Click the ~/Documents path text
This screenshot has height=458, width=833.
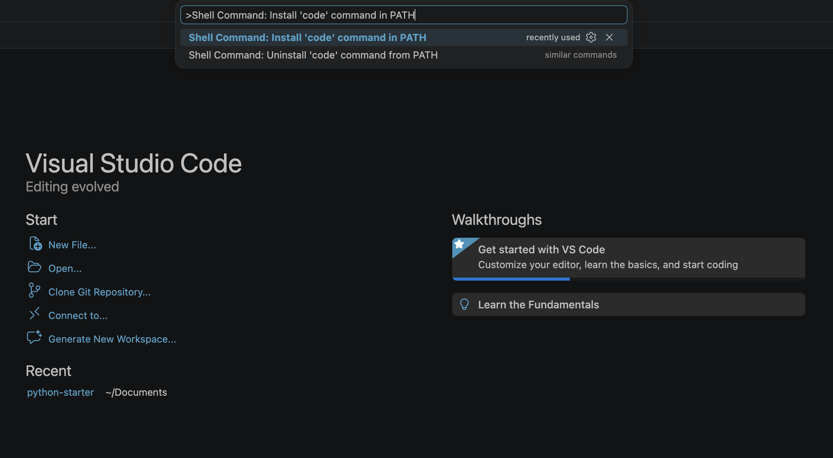(x=136, y=392)
